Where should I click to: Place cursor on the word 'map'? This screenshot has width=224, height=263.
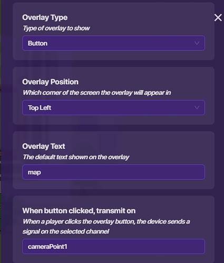point(34,173)
